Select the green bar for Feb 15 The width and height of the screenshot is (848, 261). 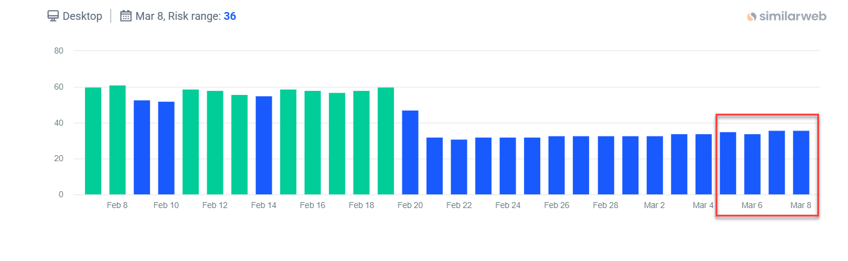click(288, 142)
